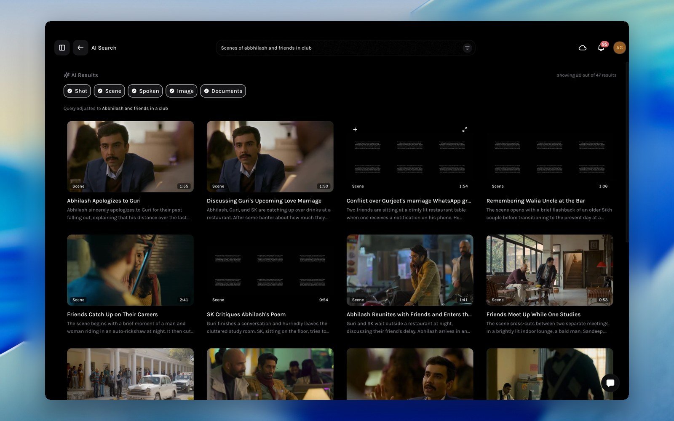The height and width of the screenshot is (421, 674).
Task: Open the thumbnail with white Ambassador car
Action: tap(130, 374)
